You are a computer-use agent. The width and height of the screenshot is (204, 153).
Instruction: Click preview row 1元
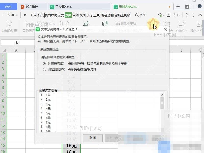tap(48, 95)
